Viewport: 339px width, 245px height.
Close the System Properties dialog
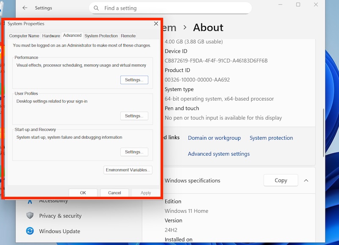tap(156, 24)
